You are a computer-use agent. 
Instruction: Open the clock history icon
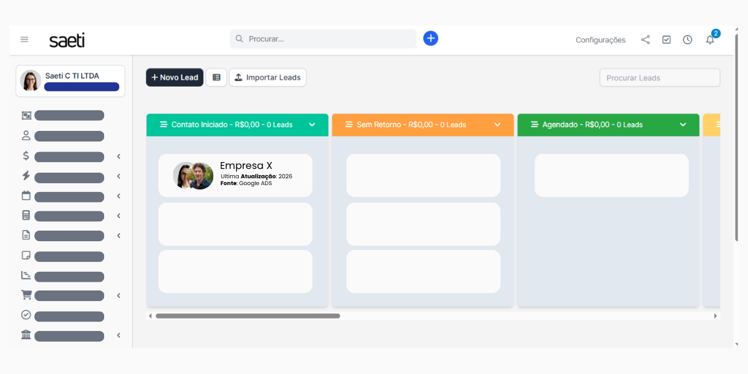click(688, 40)
